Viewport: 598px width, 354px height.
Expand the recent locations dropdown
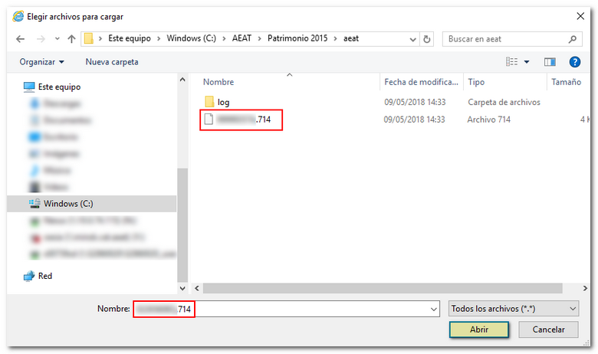tap(56, 39)
